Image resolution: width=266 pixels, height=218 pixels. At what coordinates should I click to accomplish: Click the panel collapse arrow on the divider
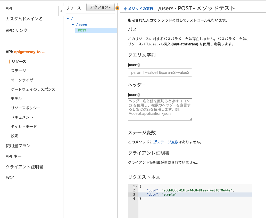coord(61,11)
